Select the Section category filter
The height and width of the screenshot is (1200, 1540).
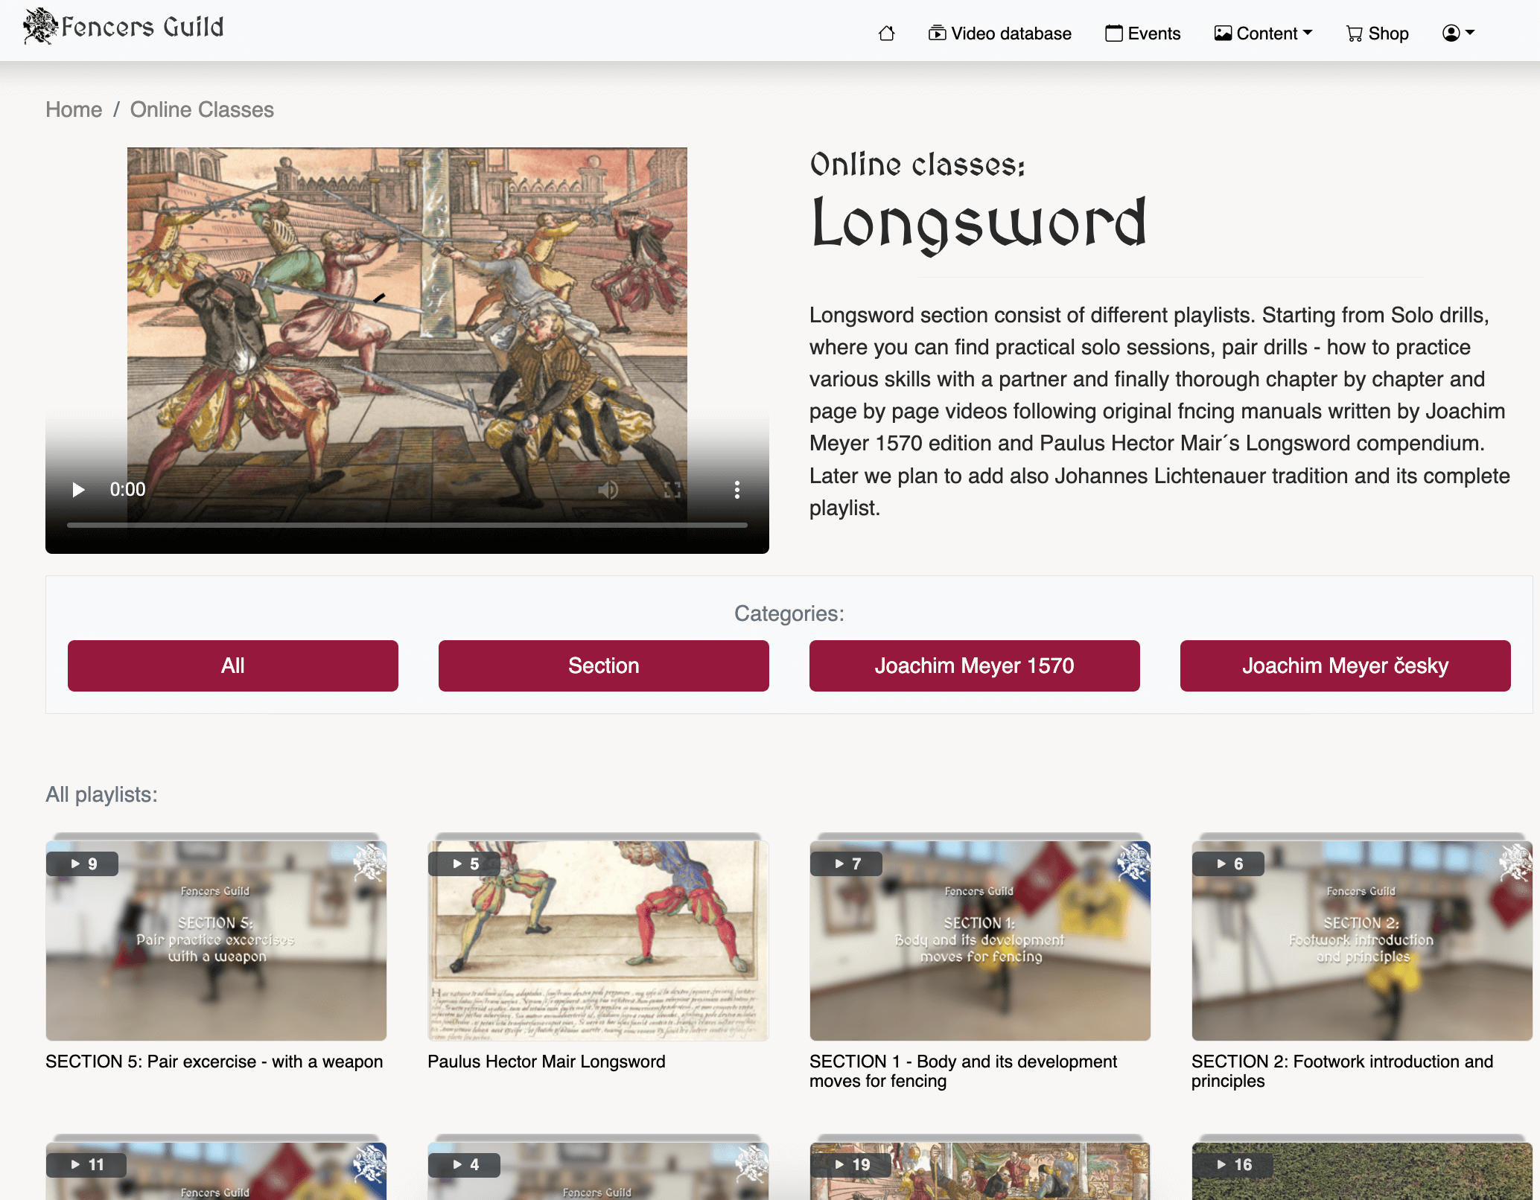point(604,666)
